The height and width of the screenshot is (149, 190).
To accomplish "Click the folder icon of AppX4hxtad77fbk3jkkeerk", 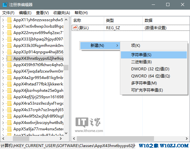I will pyautogui.click(x=9, y=84).
